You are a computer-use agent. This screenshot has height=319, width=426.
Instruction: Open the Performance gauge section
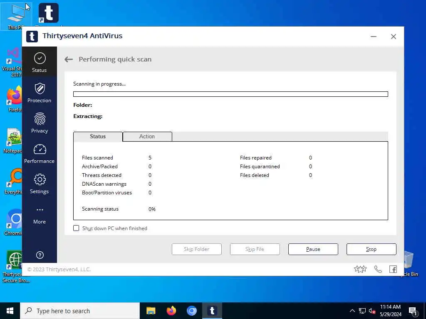[40, 153]
